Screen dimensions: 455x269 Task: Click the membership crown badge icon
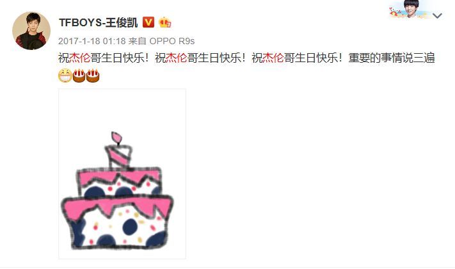point(164,22)
